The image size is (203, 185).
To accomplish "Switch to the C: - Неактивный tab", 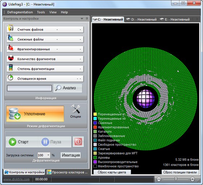I will pos(108,20).
